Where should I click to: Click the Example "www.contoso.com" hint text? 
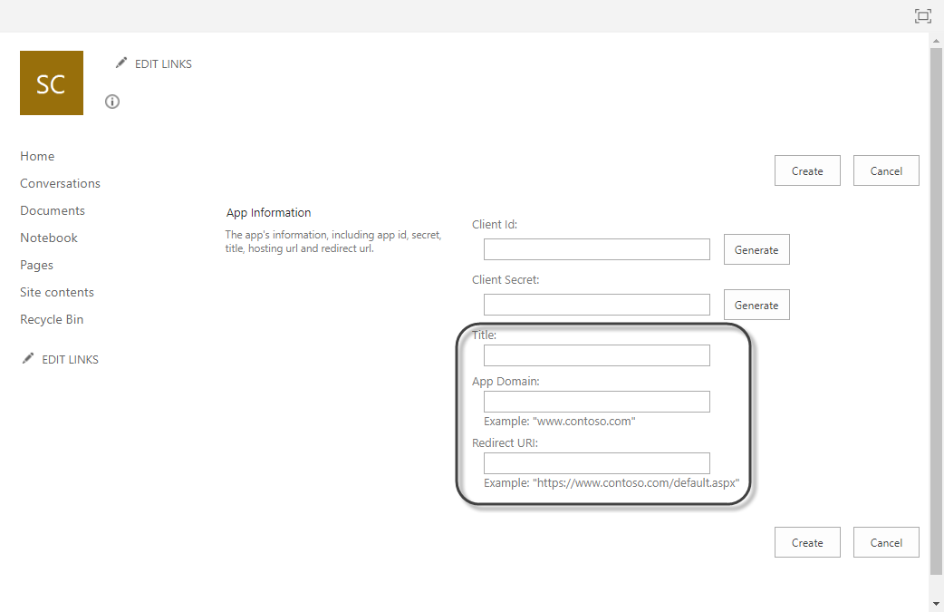(x=560, y=421)
